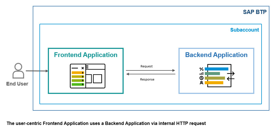The image size is (275, 135).
Task: Click the "Frontend Application" title
Action: click(x=86, y=55)
